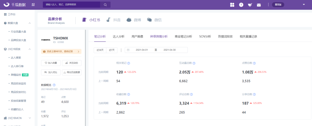312x126 pixels.
Task: Select the 微信 platform tab
Action: [154, 20]
